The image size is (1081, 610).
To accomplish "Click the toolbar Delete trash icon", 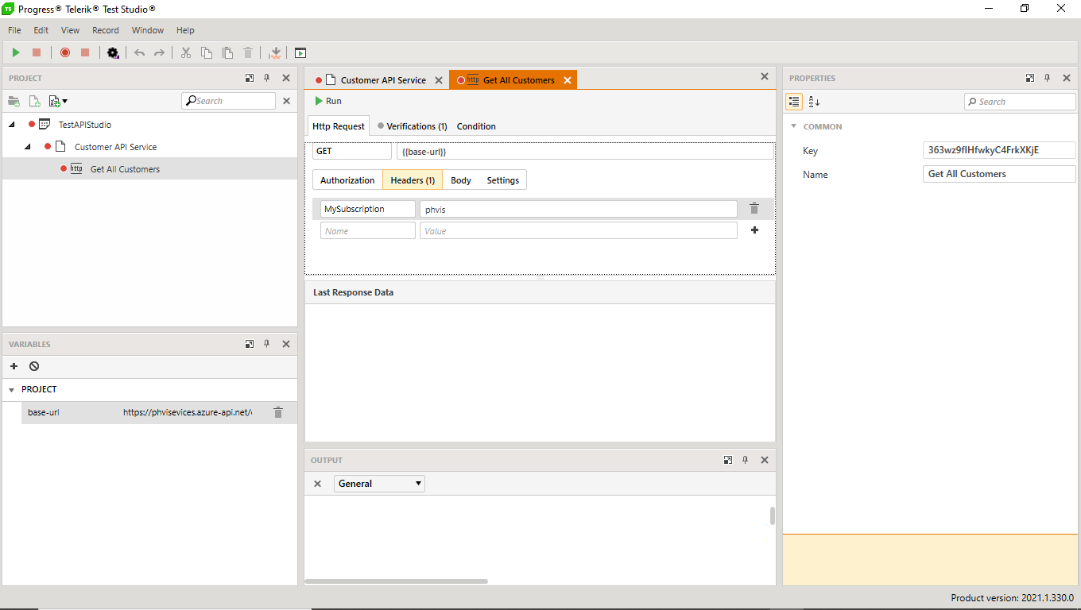I will pyautogui.click(x=248, y=52).
